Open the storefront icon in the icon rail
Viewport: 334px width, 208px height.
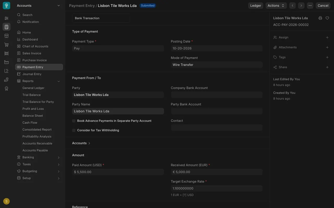[x=7, y=36]
